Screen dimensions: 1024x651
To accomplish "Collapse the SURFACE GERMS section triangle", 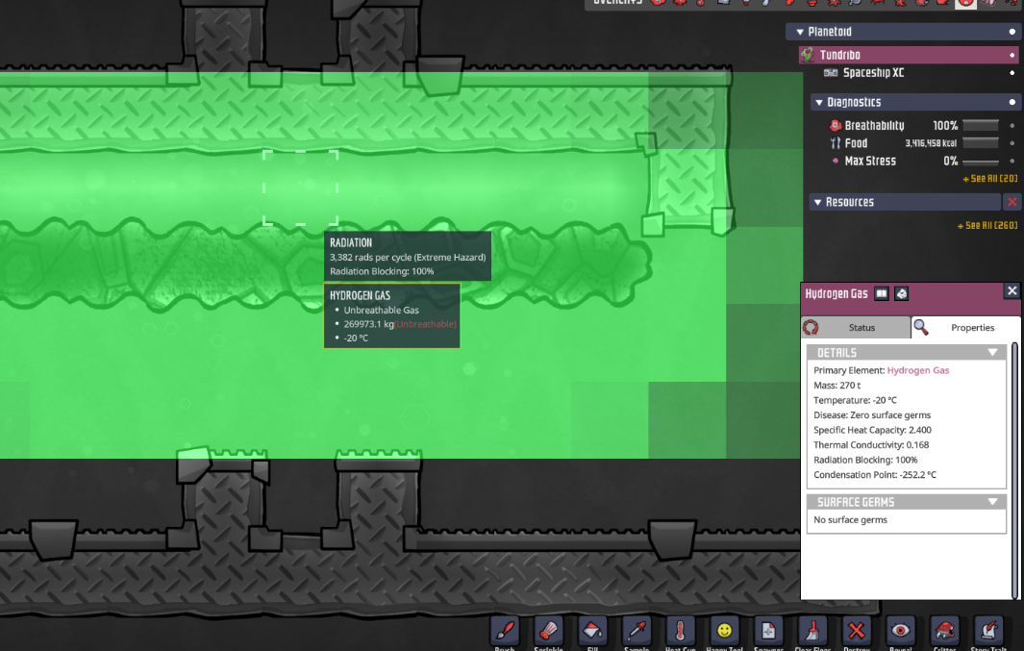I will (x=992, y=502).
